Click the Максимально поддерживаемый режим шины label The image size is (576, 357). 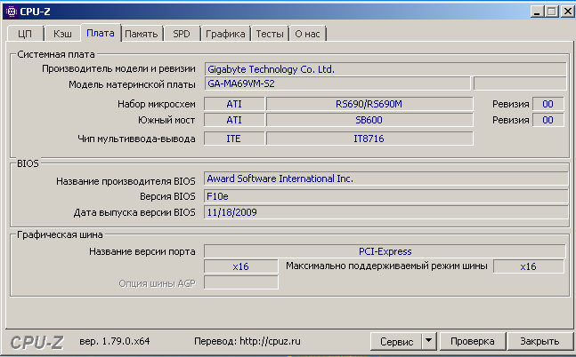pyautogui.click(x=386, y=266)
